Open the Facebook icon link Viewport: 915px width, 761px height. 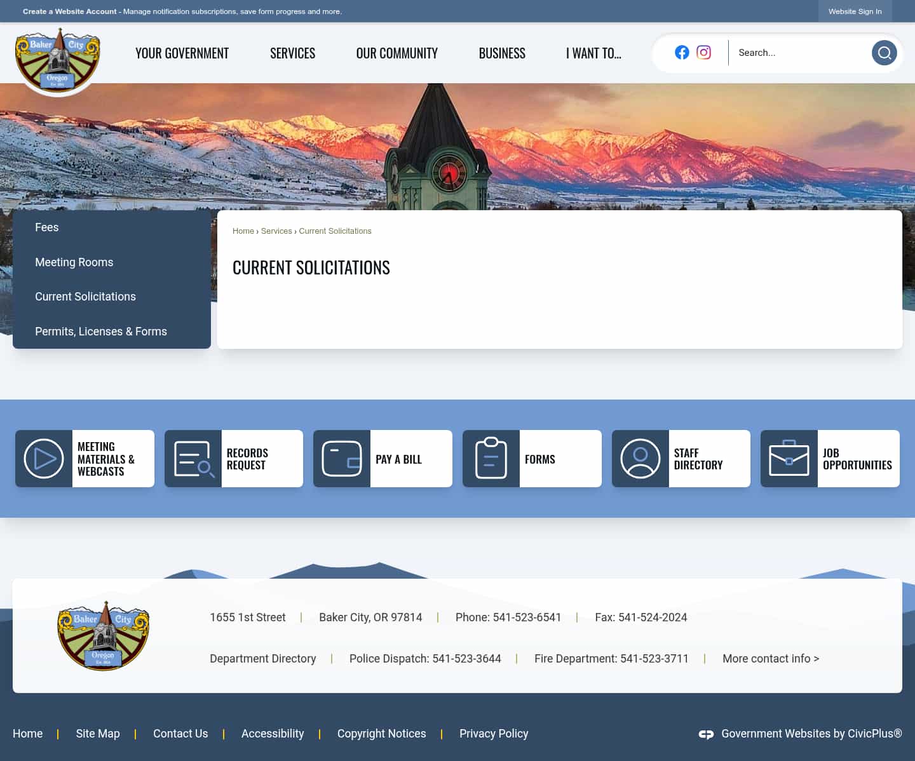point(682,53)
